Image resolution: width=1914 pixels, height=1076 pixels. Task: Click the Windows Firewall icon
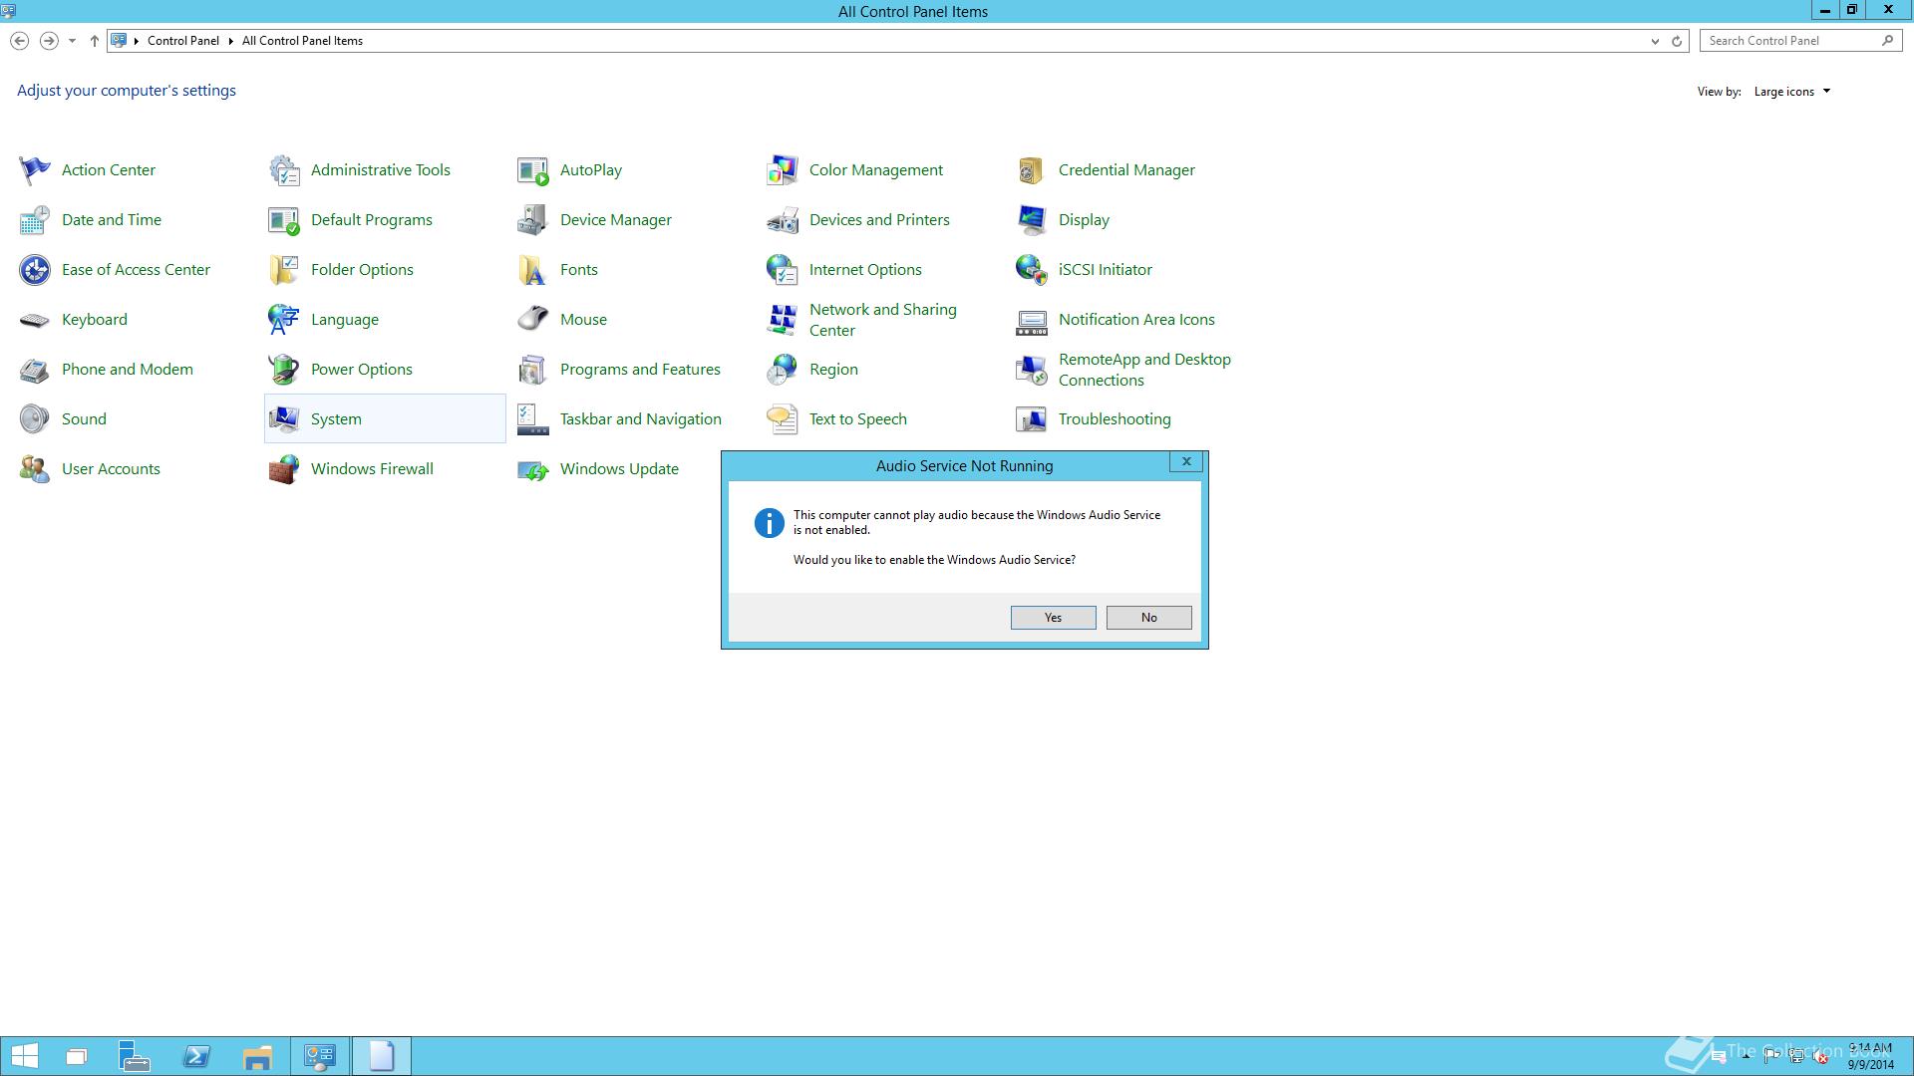(x=284, y=469)
